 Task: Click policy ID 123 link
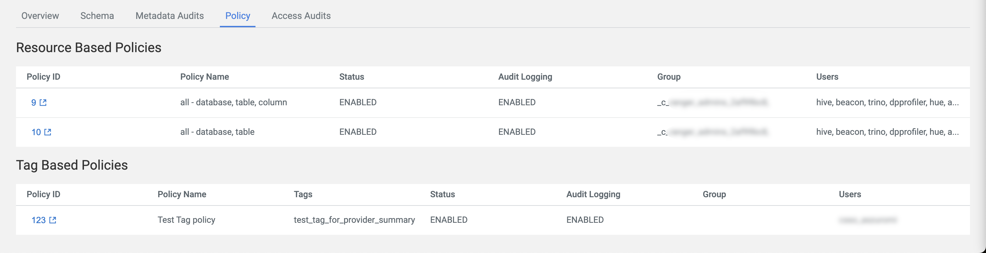(x=38, y=220)
